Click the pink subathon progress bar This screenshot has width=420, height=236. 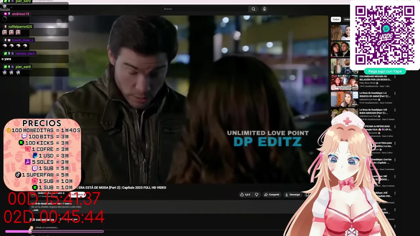tap(54, 231)
